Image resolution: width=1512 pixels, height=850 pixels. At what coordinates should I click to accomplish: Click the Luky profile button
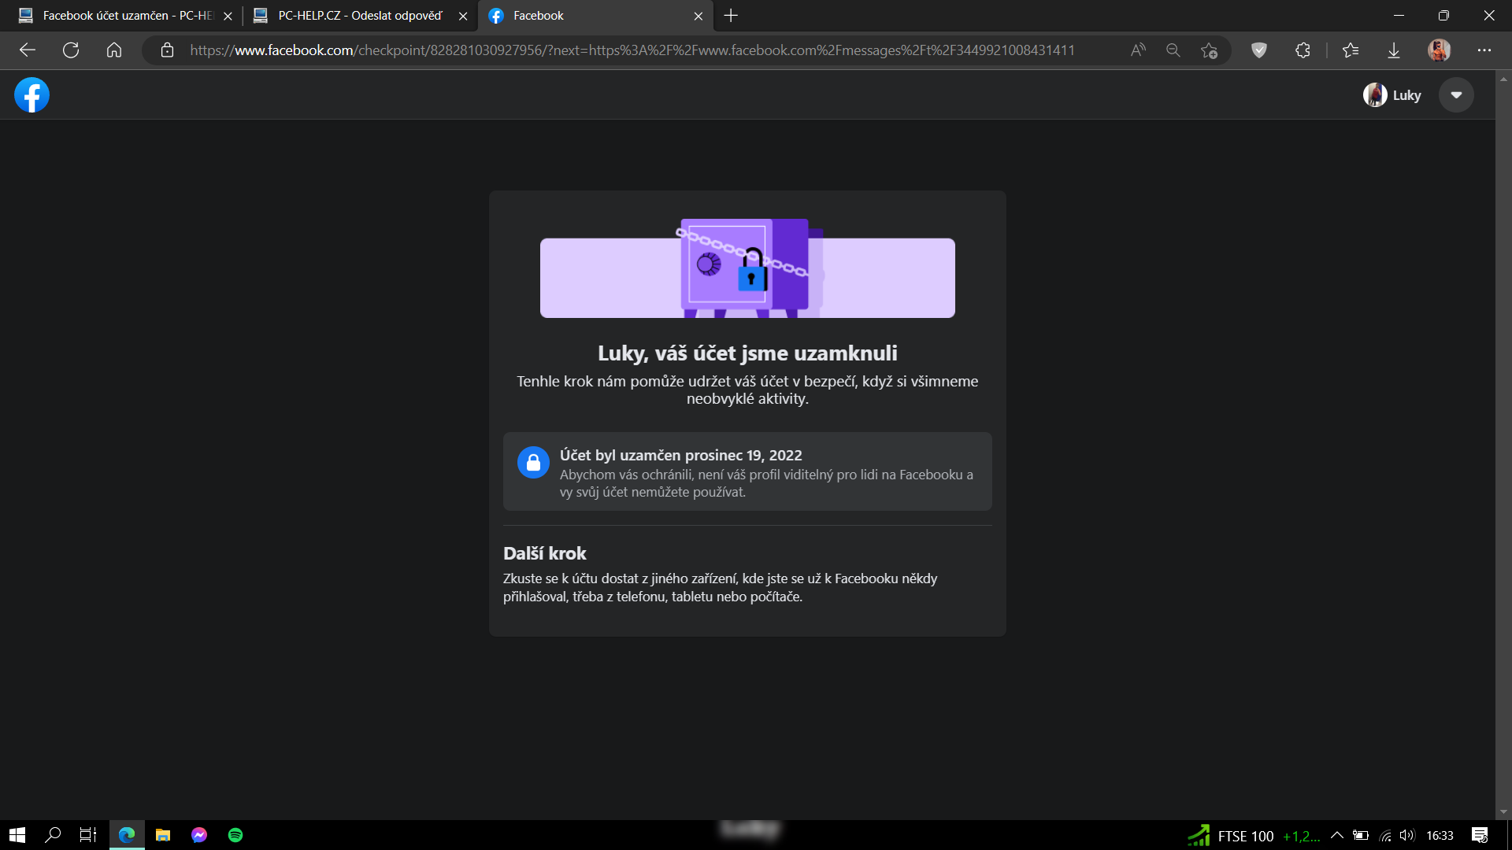[x=1392, y=95]
